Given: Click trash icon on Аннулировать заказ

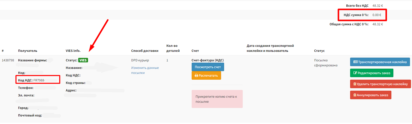Looking at the screenshot, I should point(355,95).
